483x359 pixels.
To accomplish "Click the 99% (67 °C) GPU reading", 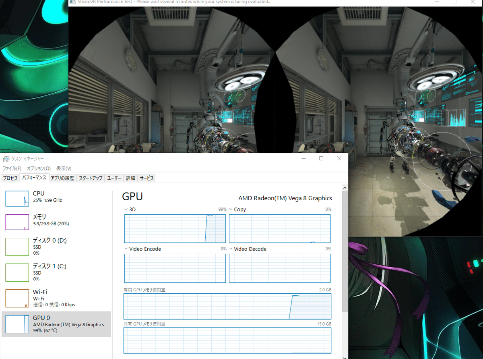I will 45,331.
